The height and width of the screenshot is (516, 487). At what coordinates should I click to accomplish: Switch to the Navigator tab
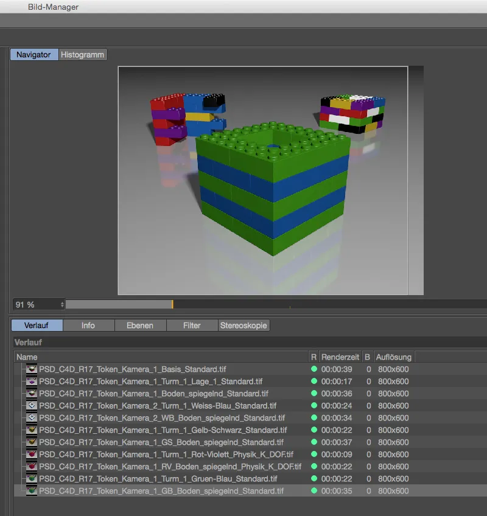pos(34,55)
